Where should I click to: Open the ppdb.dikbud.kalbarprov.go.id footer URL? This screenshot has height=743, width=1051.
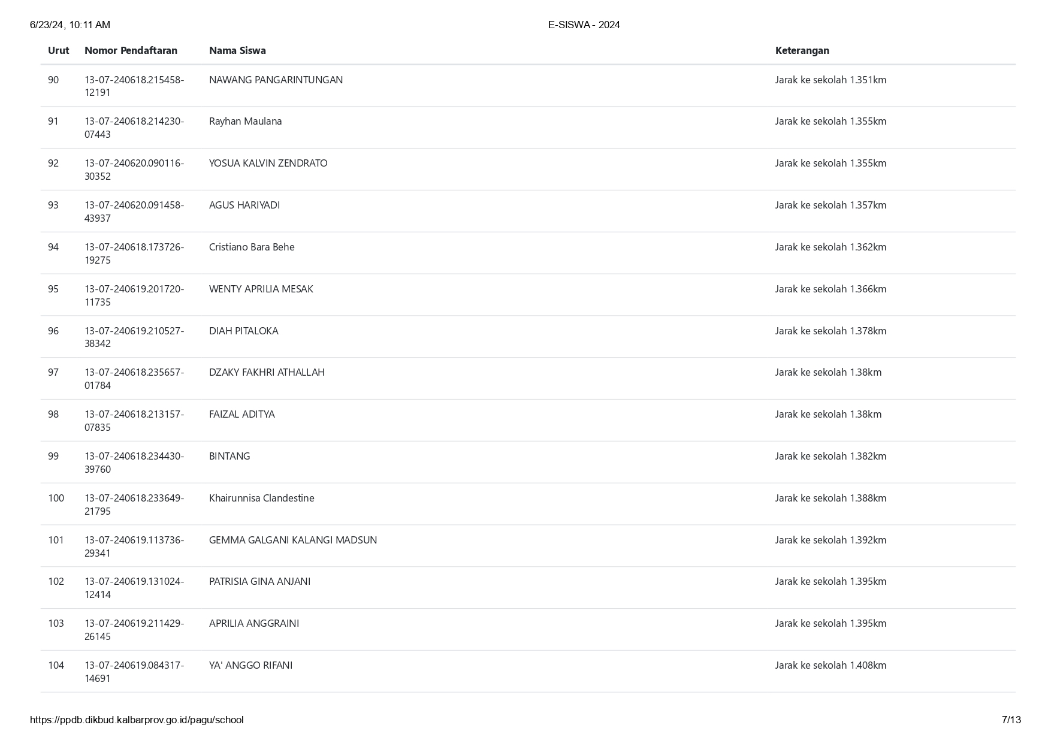(137, 720)
